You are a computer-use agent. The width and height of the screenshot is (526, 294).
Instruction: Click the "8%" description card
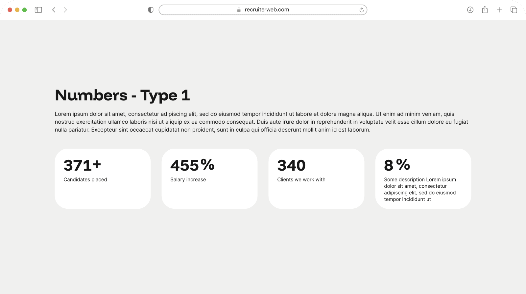(423, 178)
